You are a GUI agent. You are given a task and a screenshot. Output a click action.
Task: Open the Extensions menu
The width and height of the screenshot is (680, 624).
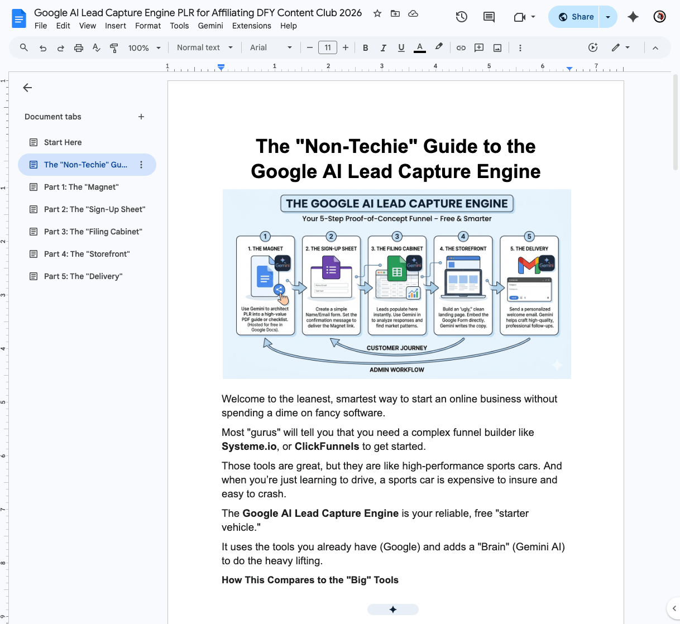252,26
